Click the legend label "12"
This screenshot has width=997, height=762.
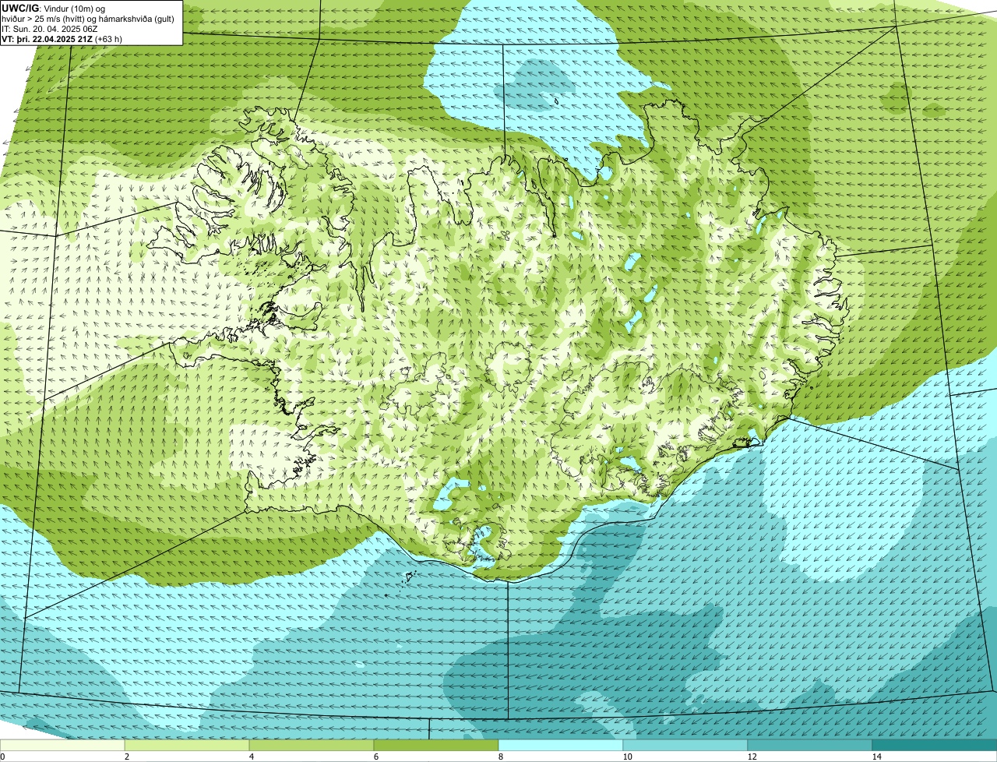[752, 757]
